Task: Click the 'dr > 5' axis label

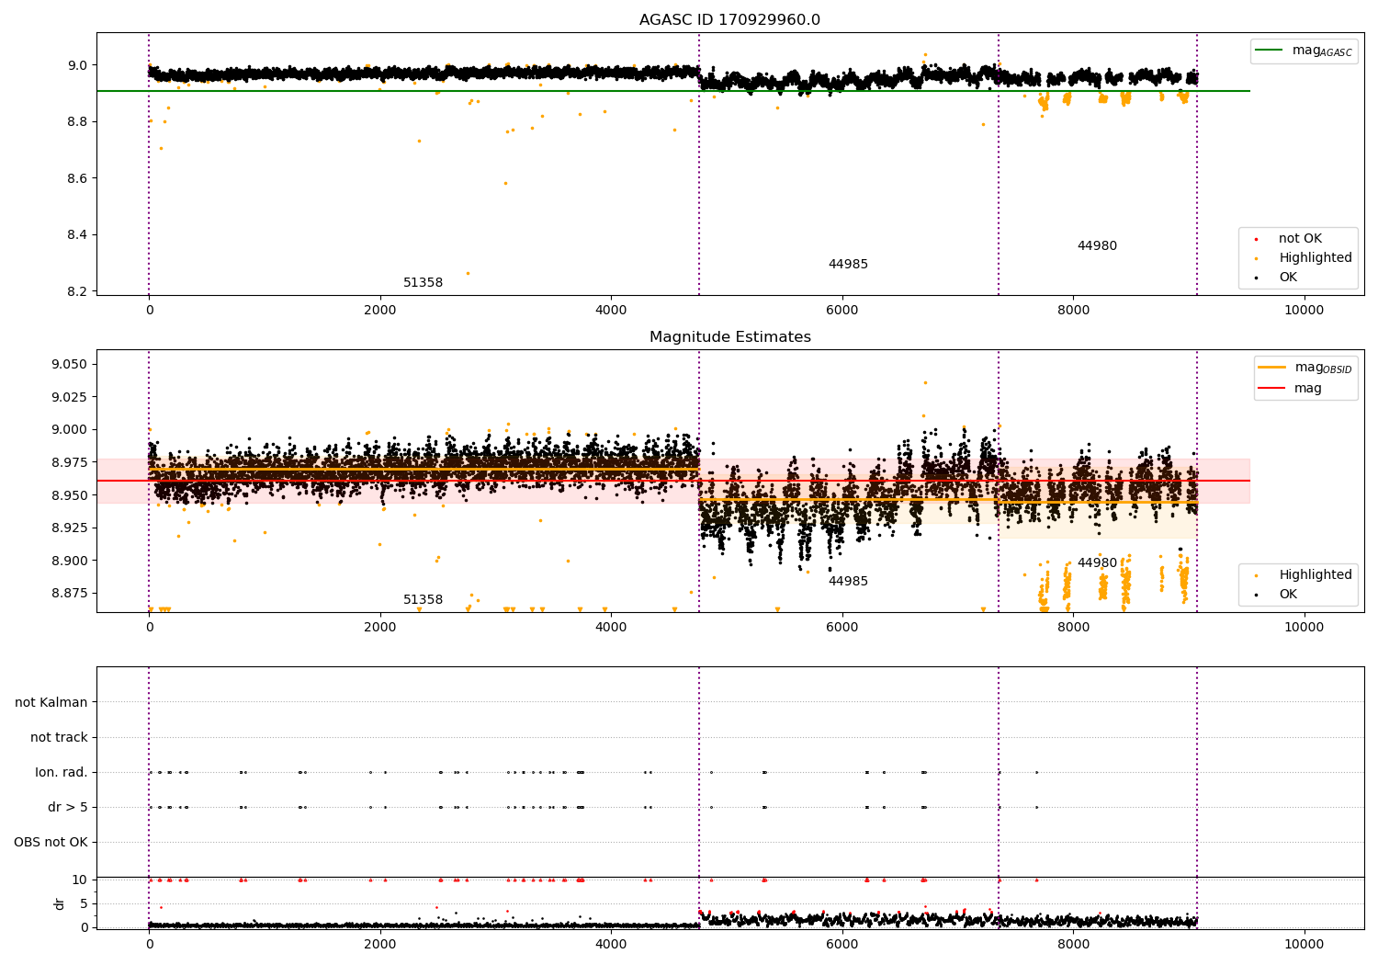Action: pyautogui.click(x=68, y=808)
